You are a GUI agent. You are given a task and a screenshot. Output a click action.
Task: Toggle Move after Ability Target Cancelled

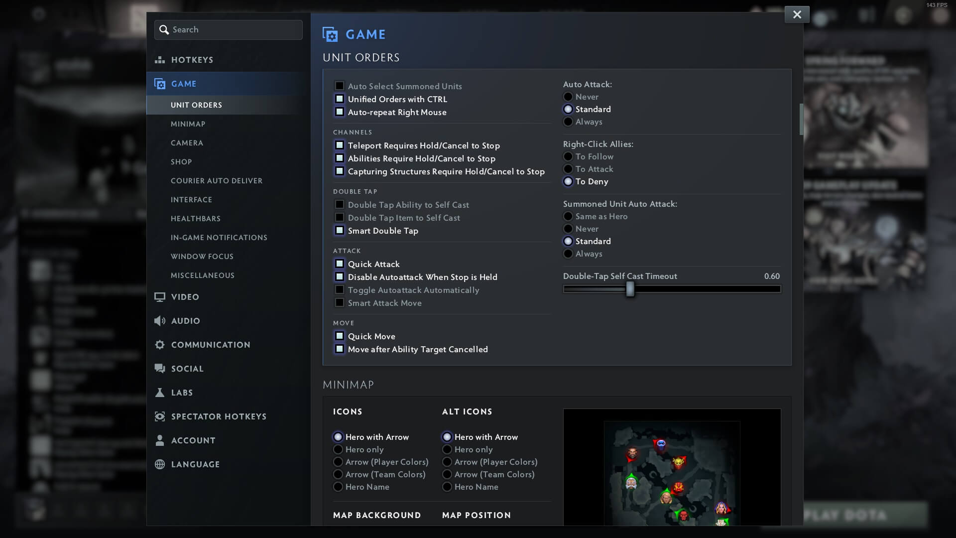point(340,349)
